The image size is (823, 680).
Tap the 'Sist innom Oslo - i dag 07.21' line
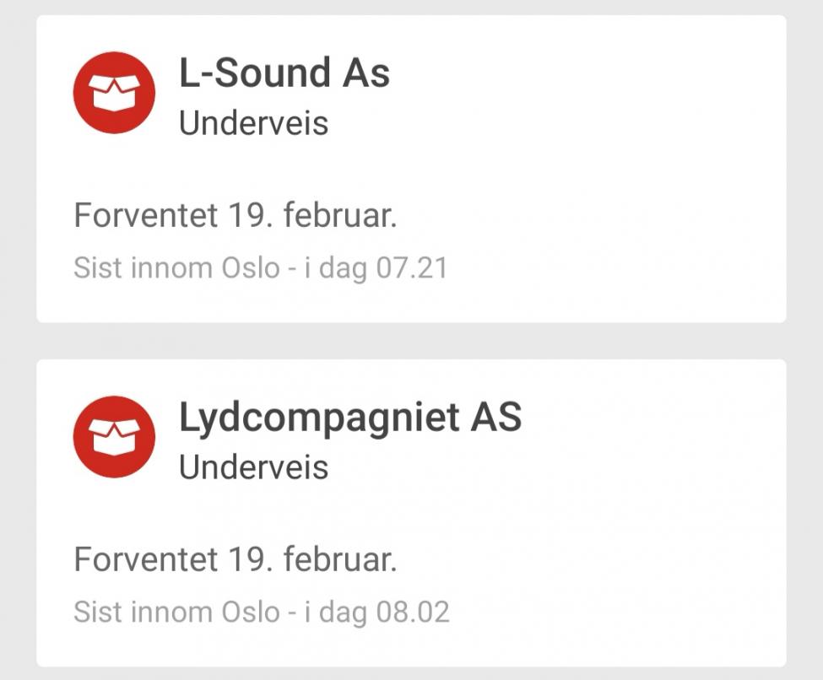tap(260, 268)
